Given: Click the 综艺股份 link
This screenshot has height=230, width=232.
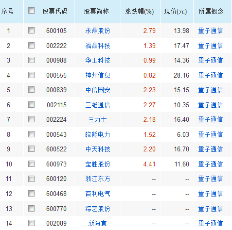Looking at the screenshot, I should pos(98,209).
